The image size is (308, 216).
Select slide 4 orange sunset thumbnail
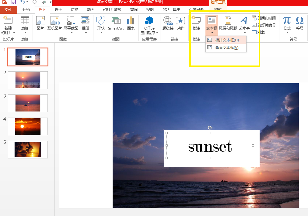[28, 126]
